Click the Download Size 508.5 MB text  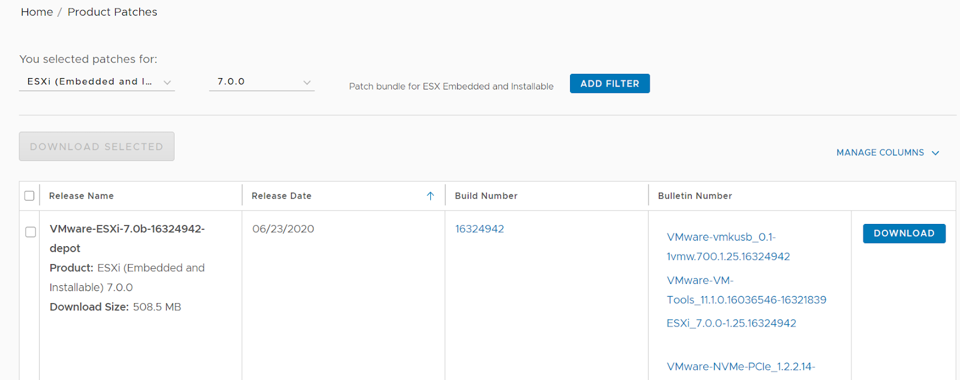point(115,307)
